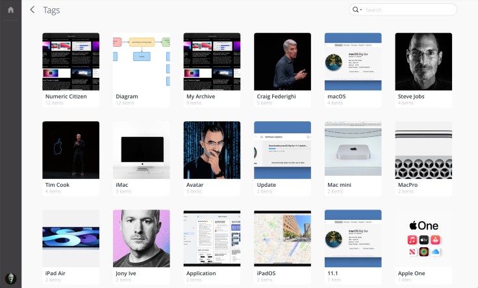Focus the Search input field
The width and height of the screenshot is (478, 288).
pyautogui.click(x=410, y=10)
